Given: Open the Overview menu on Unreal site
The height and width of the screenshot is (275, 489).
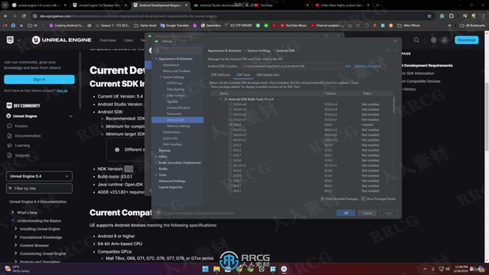Looking at the screenshot, I should [x=107, y=40].
